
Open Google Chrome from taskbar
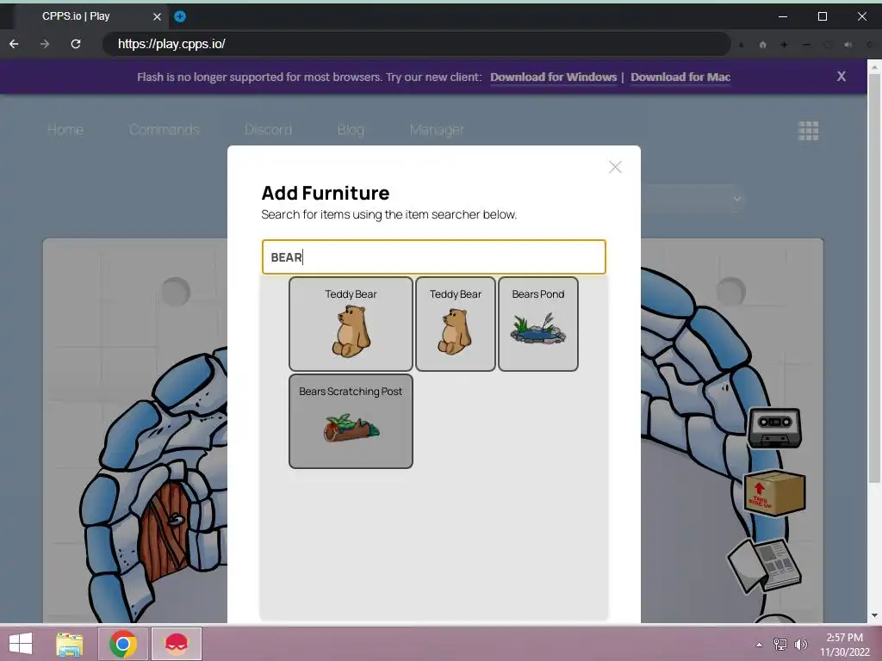coord(123,644)
